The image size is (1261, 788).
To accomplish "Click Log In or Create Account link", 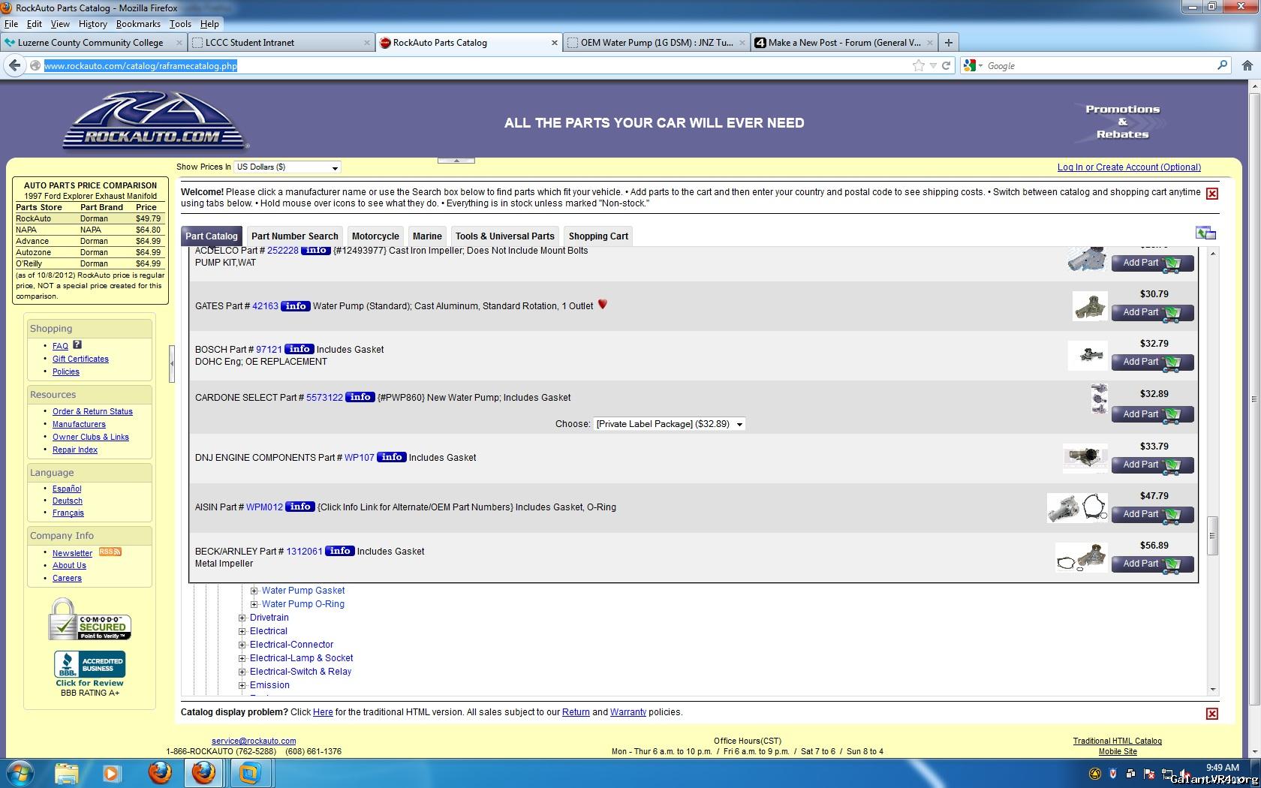I will (1128, 167).
